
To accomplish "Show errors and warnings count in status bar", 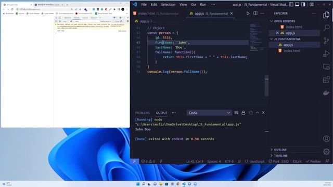I will (x=148, y=162).
